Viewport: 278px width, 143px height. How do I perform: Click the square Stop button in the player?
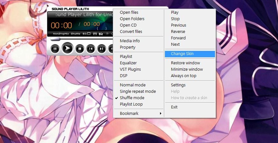click(80, 49)
